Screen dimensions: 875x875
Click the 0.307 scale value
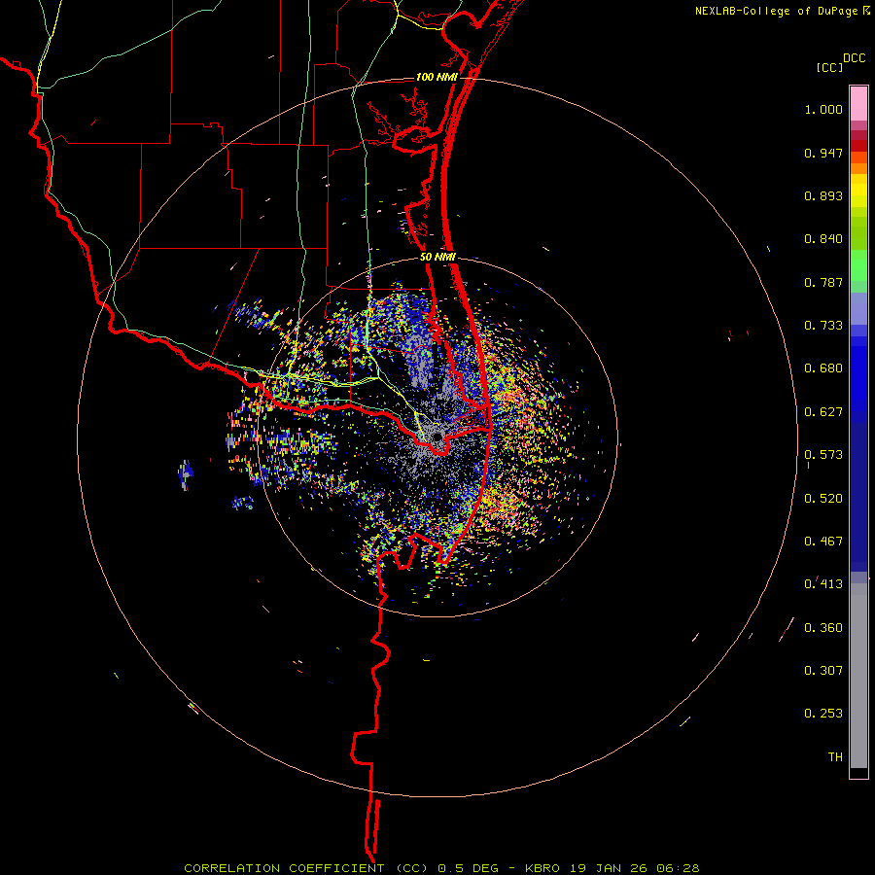pyautogui.click(x=823, y=671)
